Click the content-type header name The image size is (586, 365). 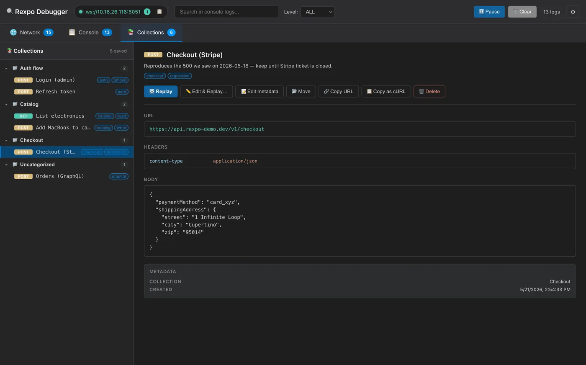[166, 161]
